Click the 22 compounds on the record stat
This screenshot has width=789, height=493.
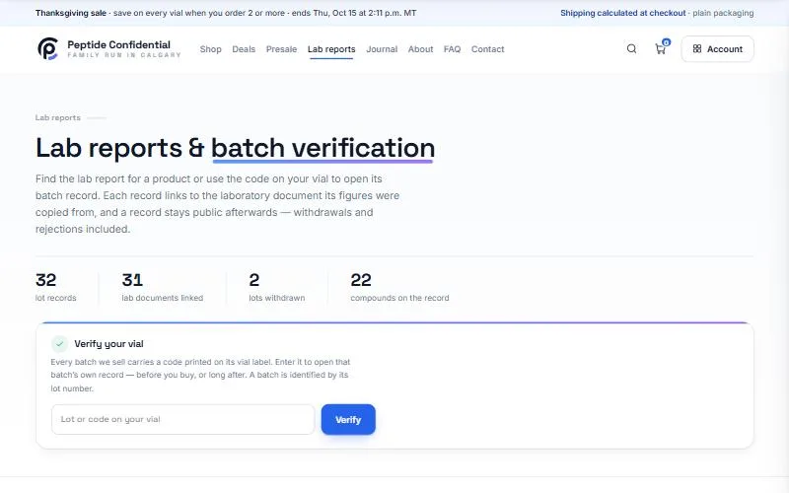point(399,288)
